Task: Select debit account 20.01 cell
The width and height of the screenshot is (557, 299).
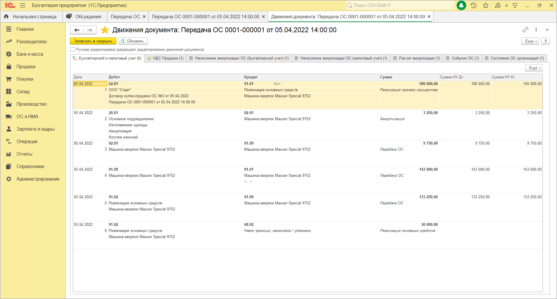Action: 113,113
